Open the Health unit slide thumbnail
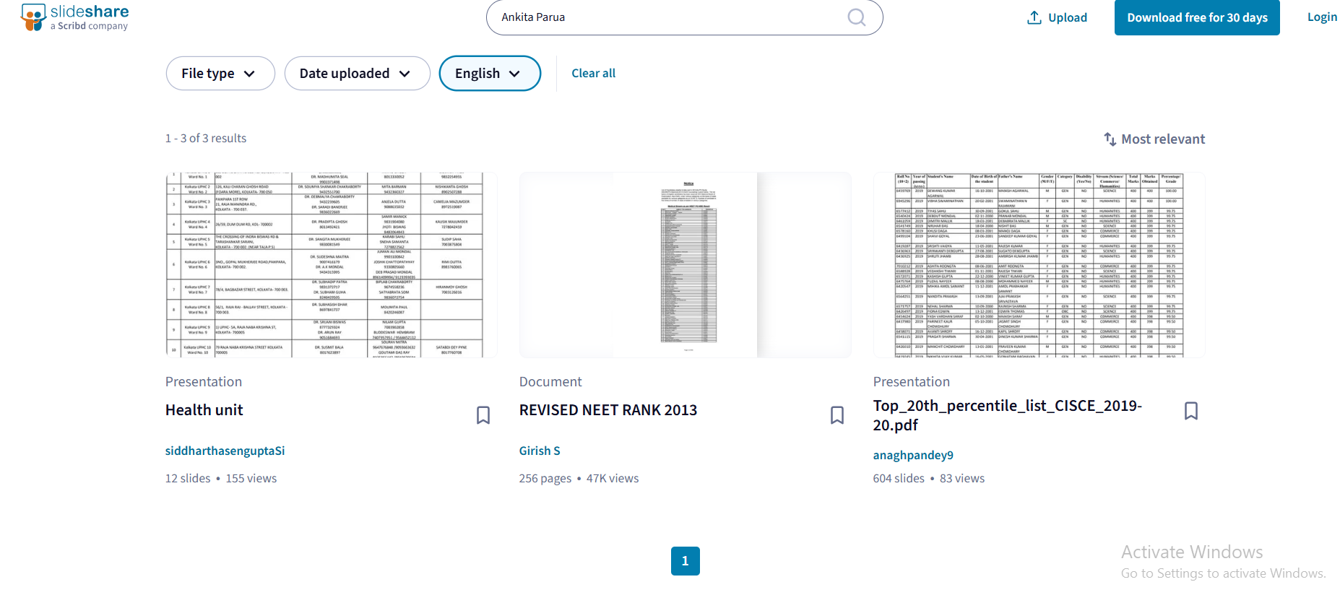Viewport: 1340px width, 608px height. pos(331,265)
